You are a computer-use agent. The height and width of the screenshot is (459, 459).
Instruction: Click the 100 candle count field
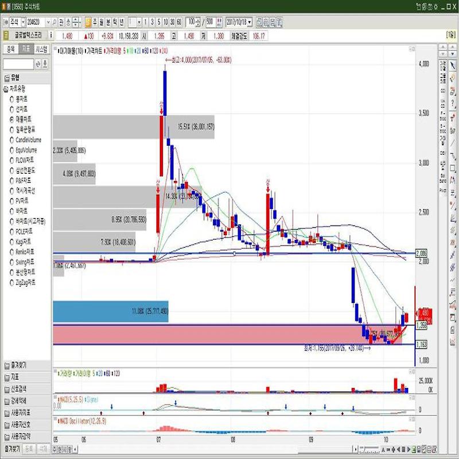[x=191, y=22]
